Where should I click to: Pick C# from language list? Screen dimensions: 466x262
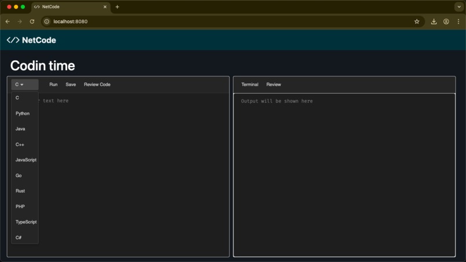tap(25, 237)
